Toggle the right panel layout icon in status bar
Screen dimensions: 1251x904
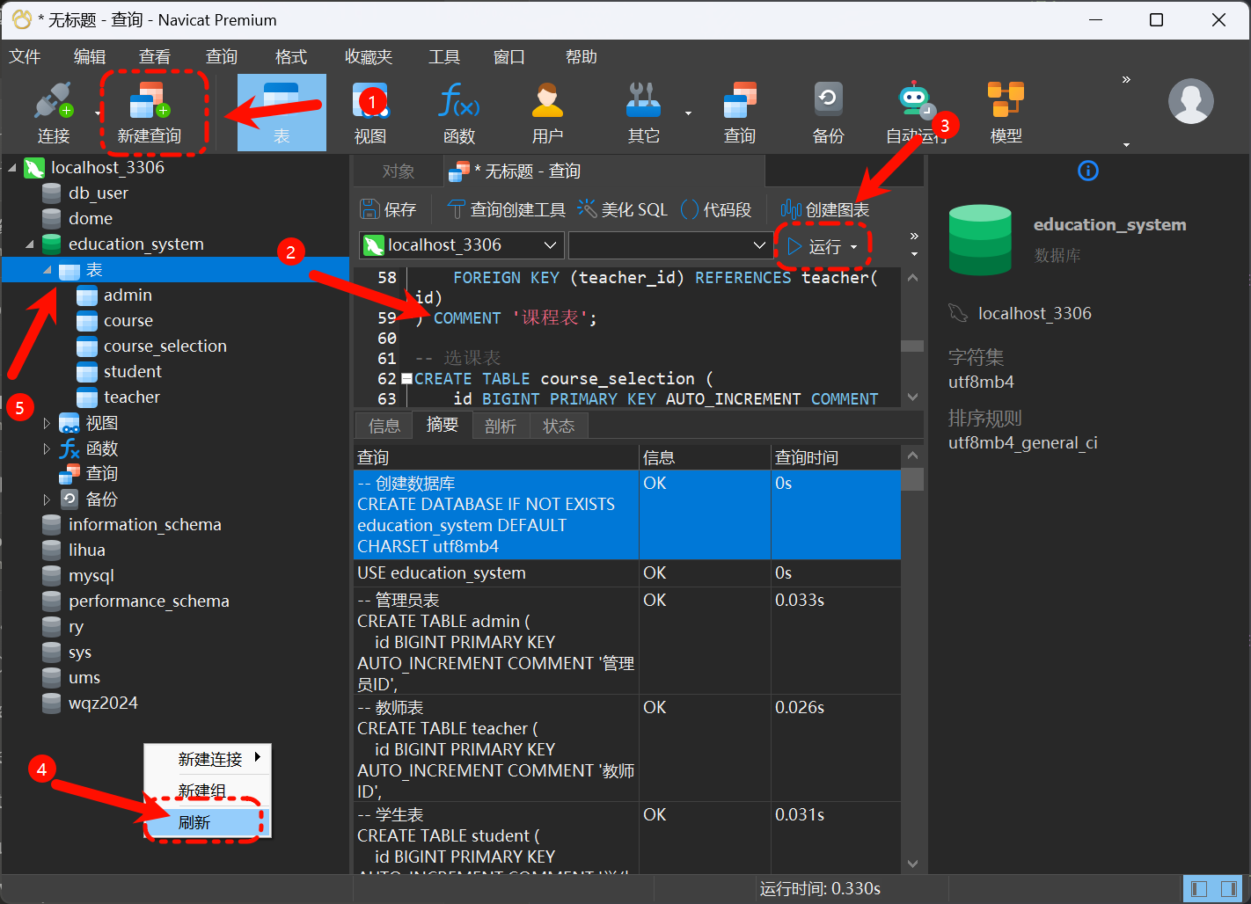point(1228,889)
